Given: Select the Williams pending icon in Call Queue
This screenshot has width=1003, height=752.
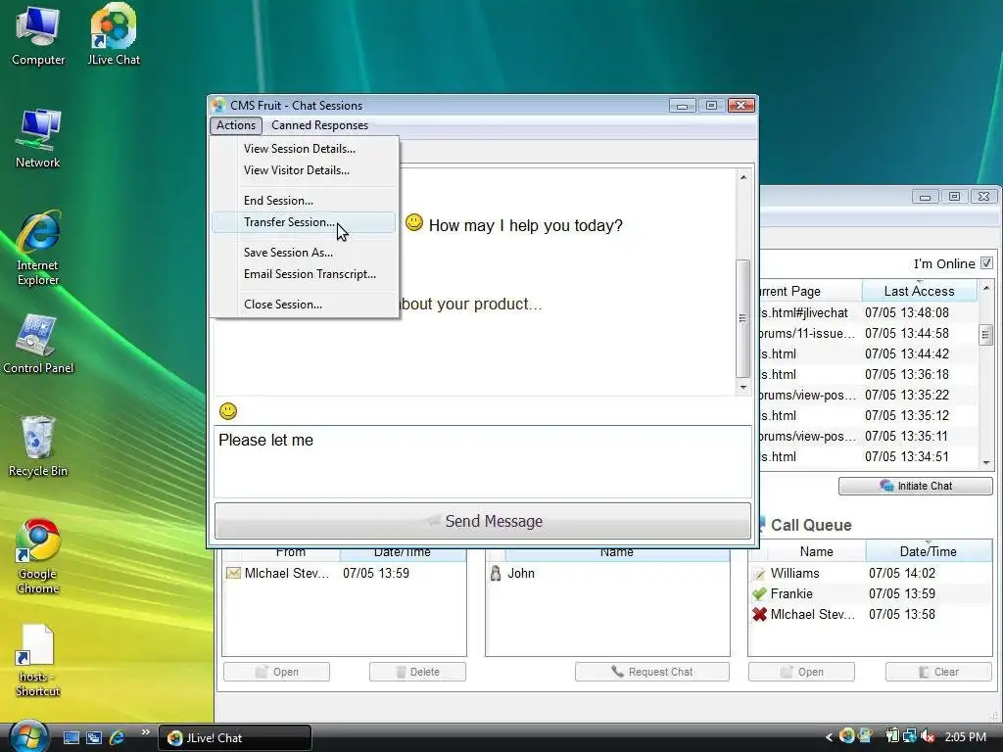Looking at the screenshot, I should [x=759, y=574].
